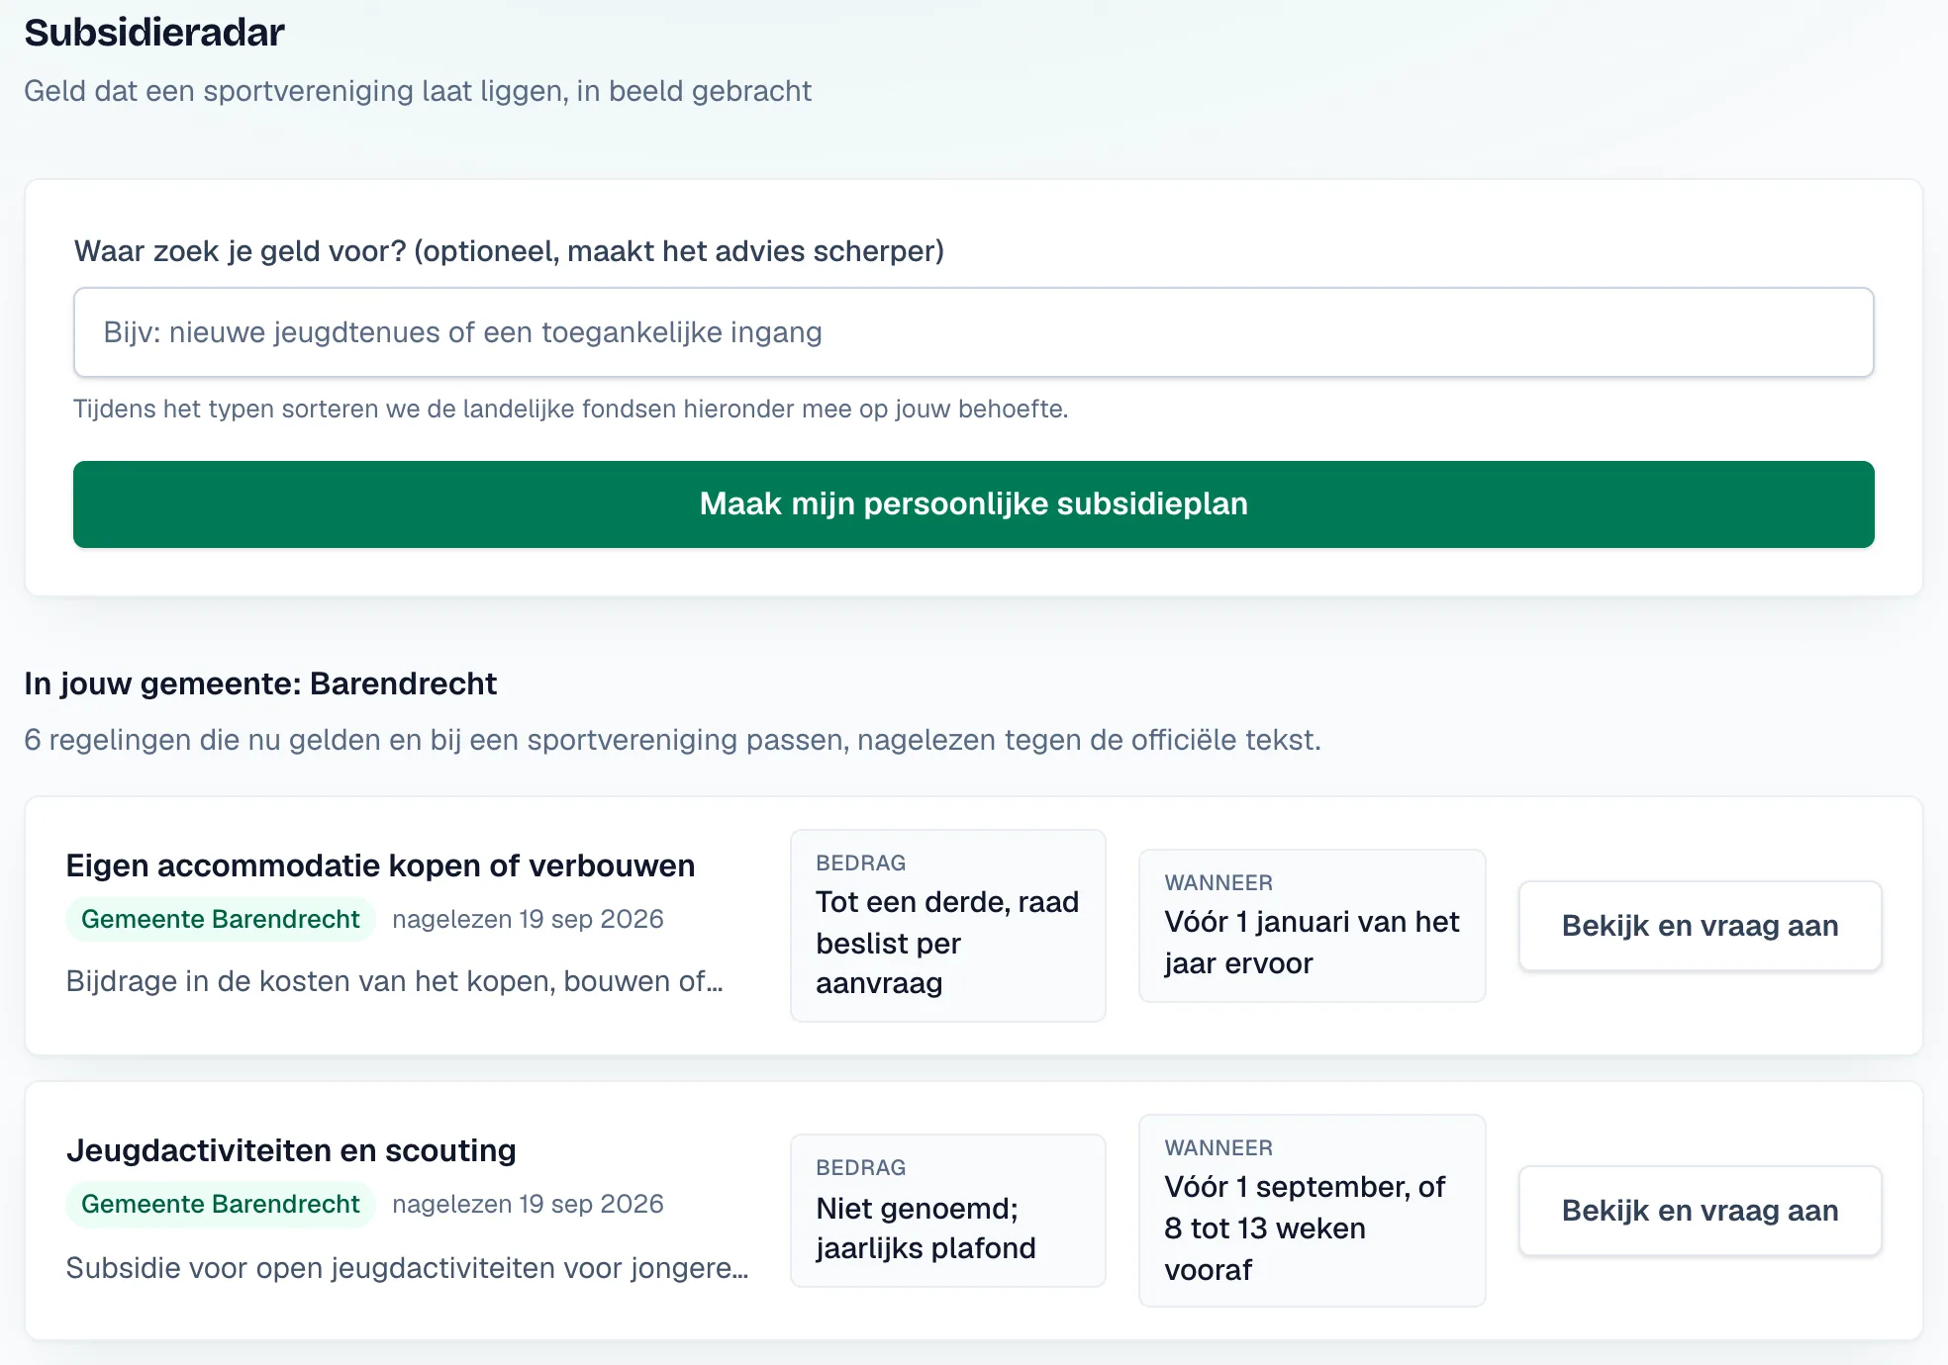Click hint text 'Tijdens het typen sorteren we'

point(570,409)
